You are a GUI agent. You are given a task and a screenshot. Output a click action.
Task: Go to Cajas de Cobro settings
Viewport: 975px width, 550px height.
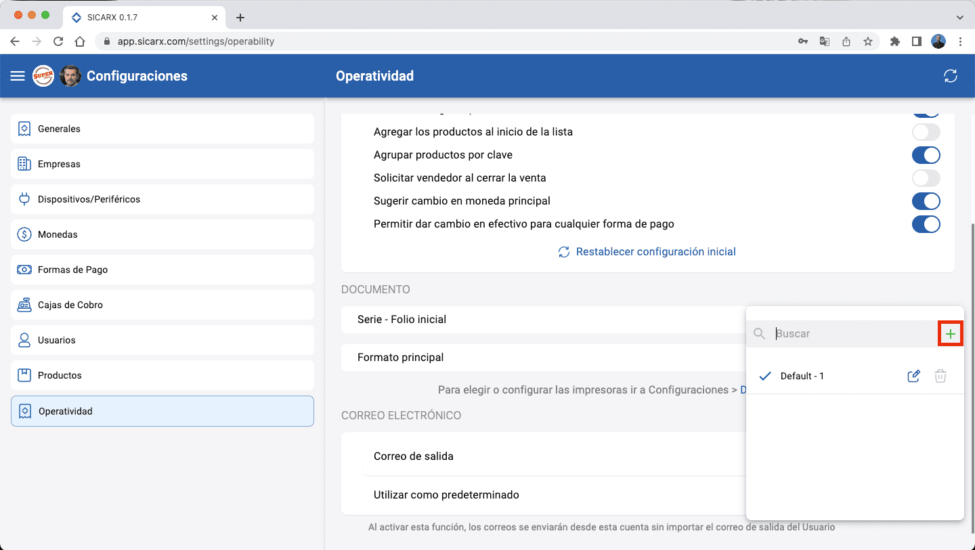click(162, 305)
